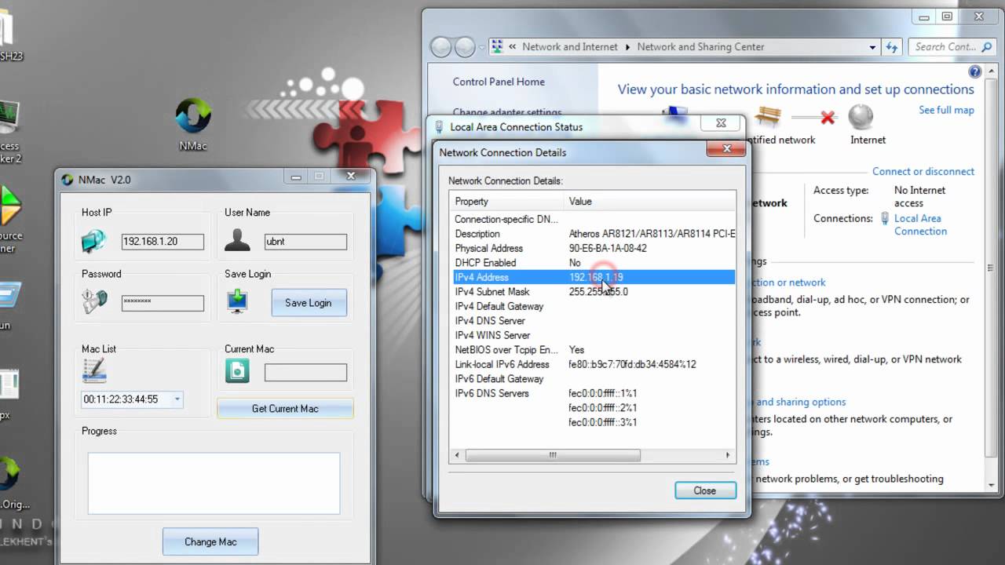1005x565 pixels.
Task: Open the See full map link
Action: click(946, 111)
